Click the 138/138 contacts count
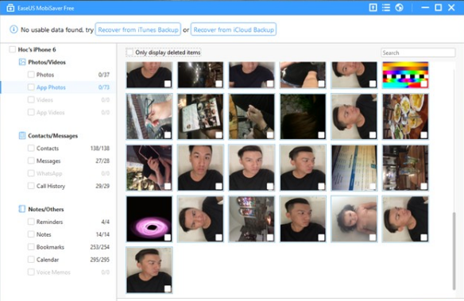 pyautogui.click(x=100, y=149)
